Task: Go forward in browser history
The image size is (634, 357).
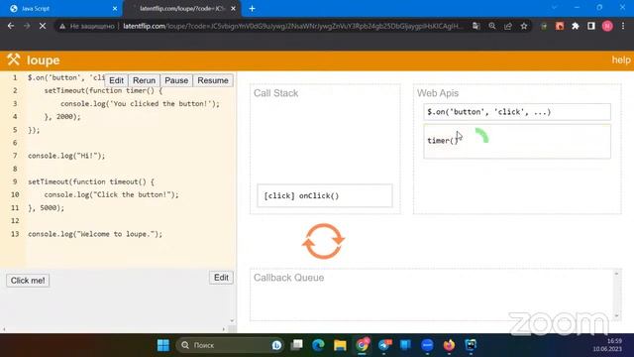Action: tap(27, 26)
